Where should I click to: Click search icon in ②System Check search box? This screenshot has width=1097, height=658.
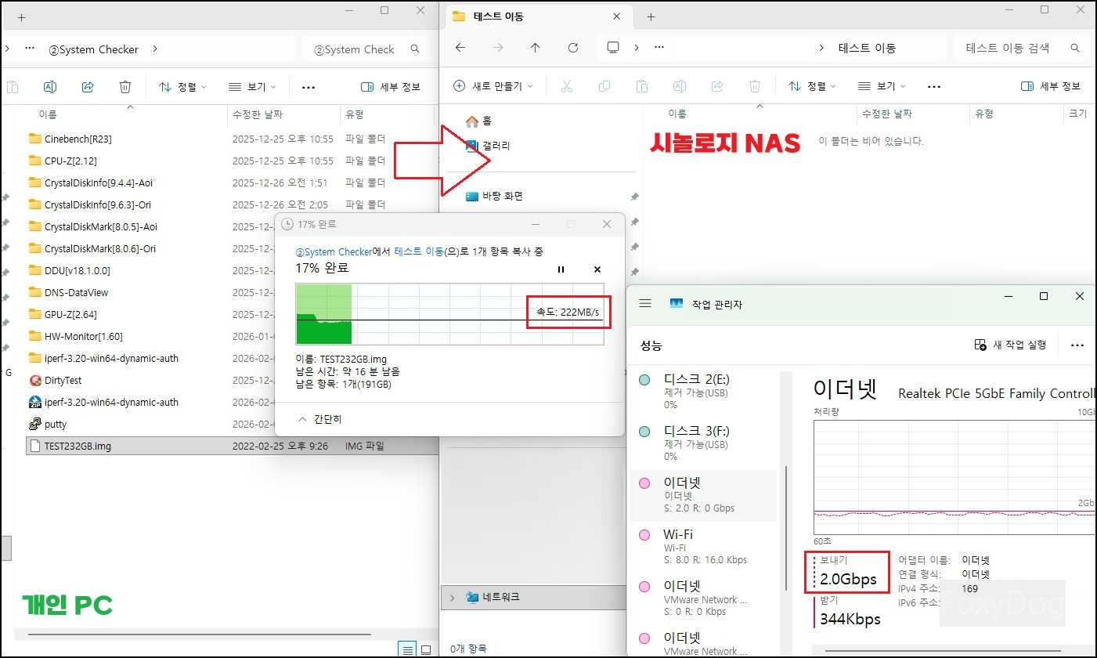[x=414, y=49]
